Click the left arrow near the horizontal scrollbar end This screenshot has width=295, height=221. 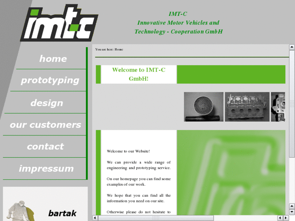coord(280,218)
